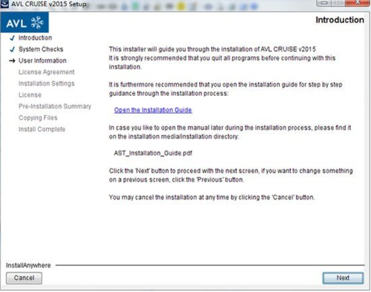Minimize the Setup window
Viewport: 371px width, 292px height.
point(324,3)
